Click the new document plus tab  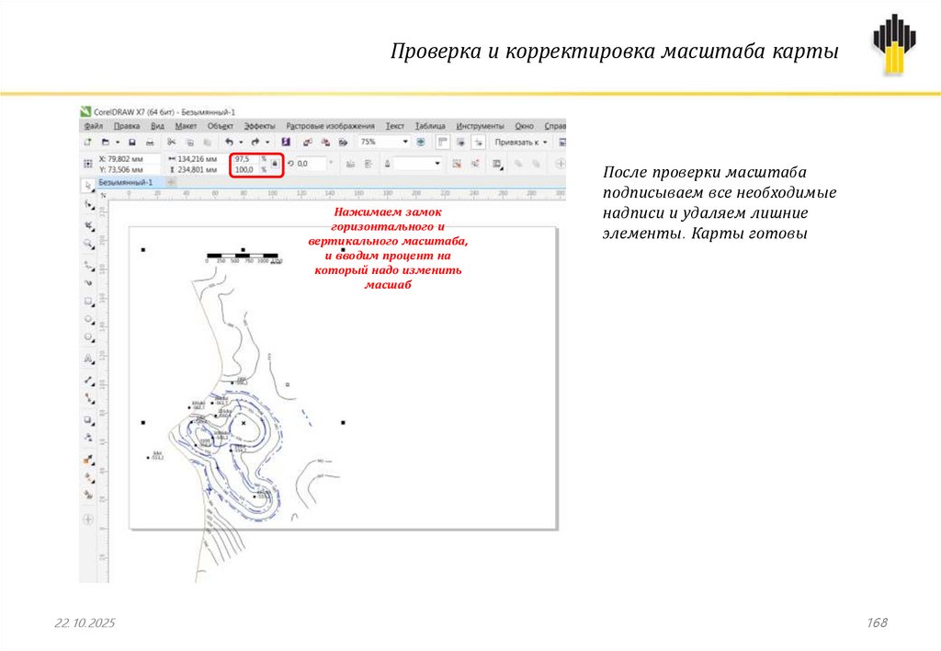click(x=171, y=182)
